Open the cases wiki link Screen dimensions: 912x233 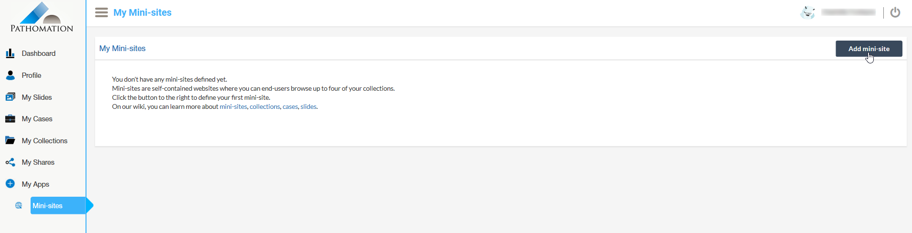290,106
